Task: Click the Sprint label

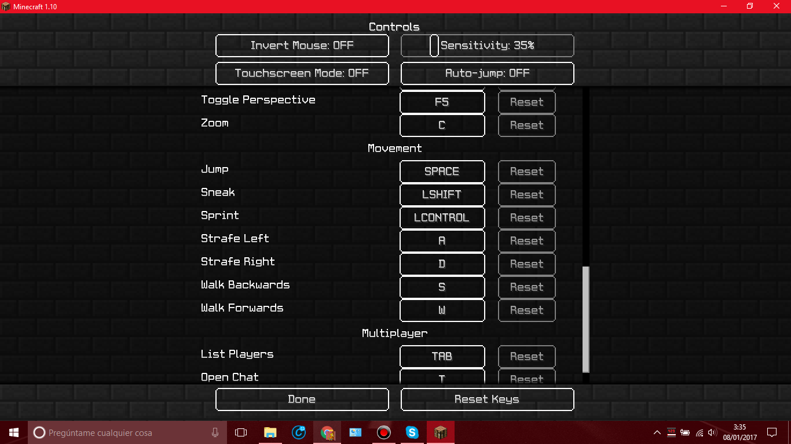Action: (220, 216)
